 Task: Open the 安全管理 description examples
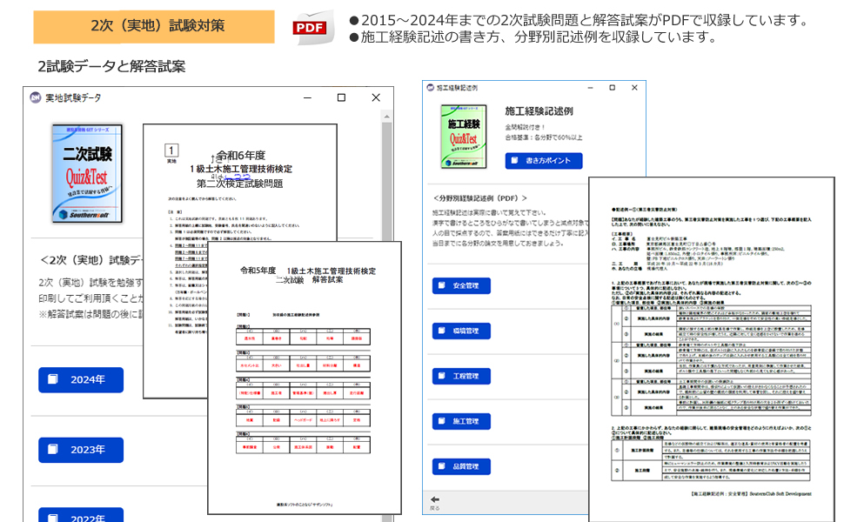pos(461,285)
